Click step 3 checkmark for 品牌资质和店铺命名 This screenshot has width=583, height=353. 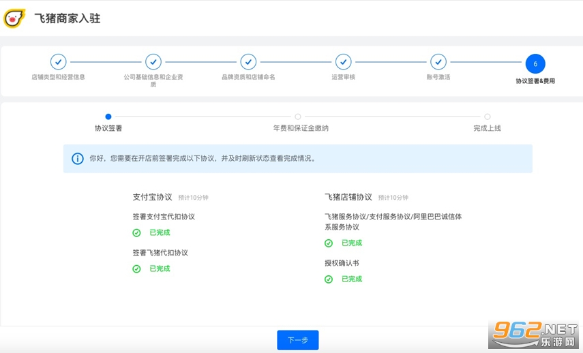[x=248, y=62]
